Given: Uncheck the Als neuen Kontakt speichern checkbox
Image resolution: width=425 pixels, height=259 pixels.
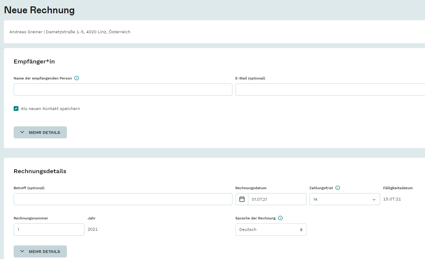Looking at the screenshot, I should click(16, 108).
